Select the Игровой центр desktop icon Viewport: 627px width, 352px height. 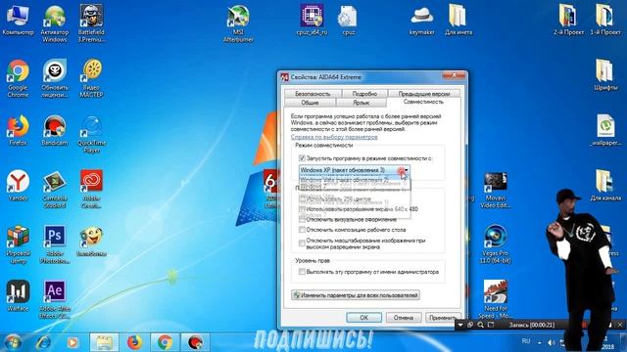(x=18, y=244)
